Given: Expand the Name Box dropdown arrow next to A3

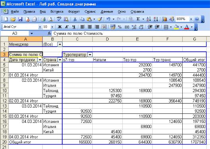Looking at the screenshot, I should click(32, 34).
